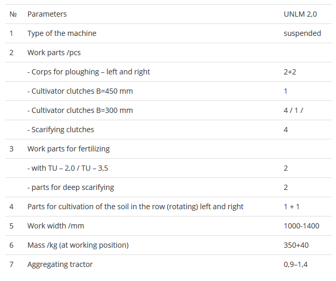Viewport: 336px width, 281px height.
Task: Click the '1 + 1' value cell
Action: point(291,207)
